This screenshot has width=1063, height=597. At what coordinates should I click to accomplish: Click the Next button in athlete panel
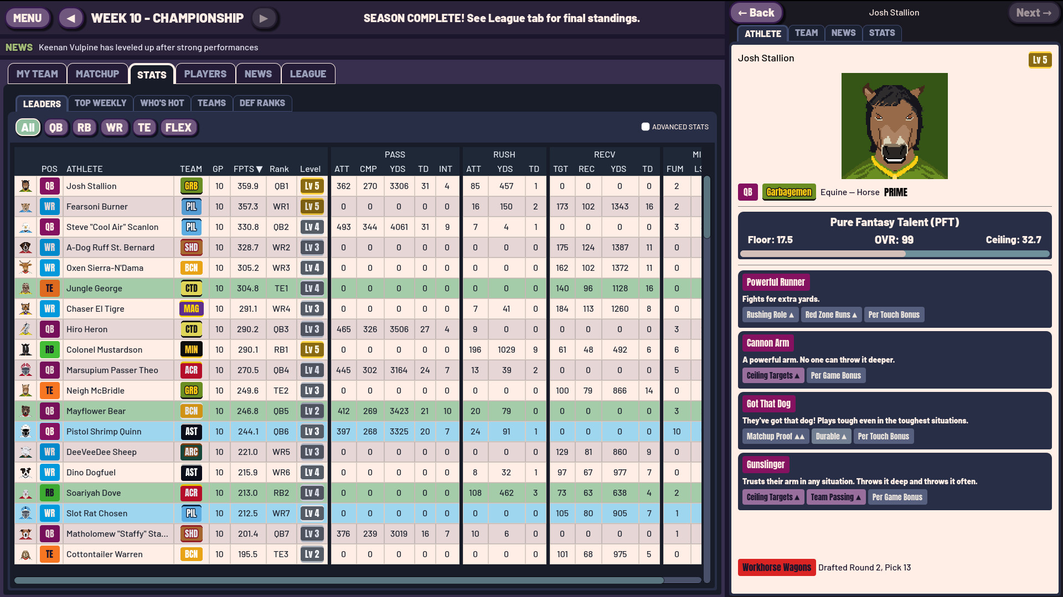pyautogui.click(x=1034, y=13)
